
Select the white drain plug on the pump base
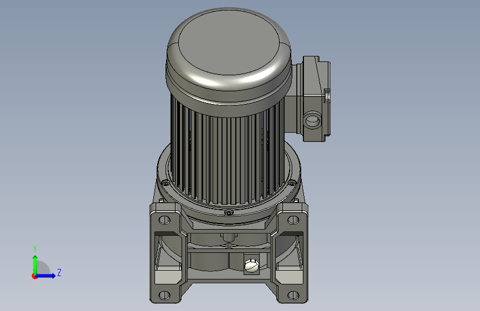click(x=251, y=266)
